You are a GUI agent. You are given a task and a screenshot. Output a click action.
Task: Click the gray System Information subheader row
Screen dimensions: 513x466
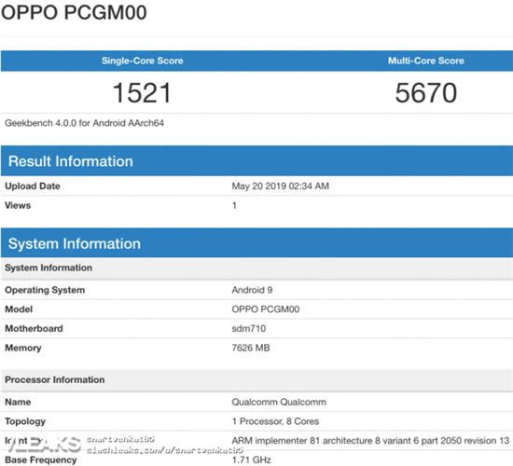(x=256, y=268)
